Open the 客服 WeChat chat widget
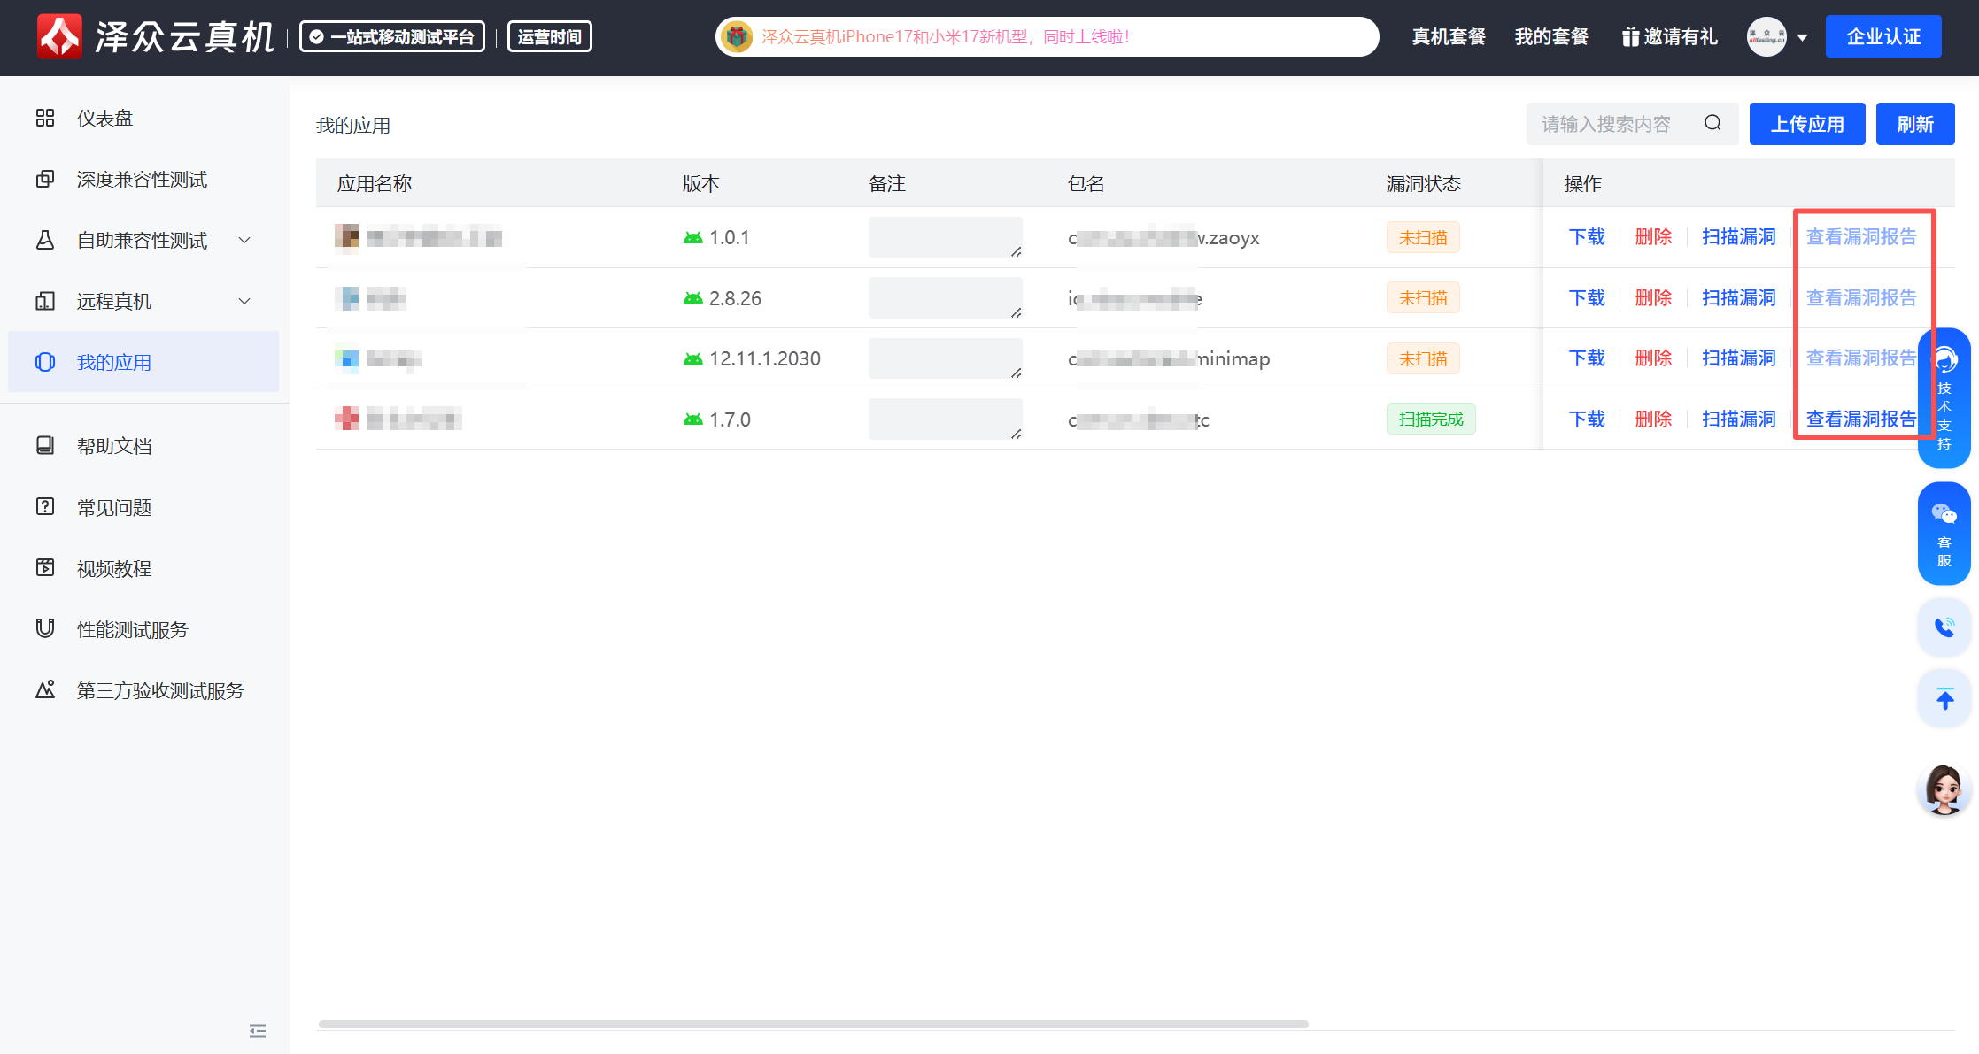1979x1054 pixels. (x=1944, y=533)
